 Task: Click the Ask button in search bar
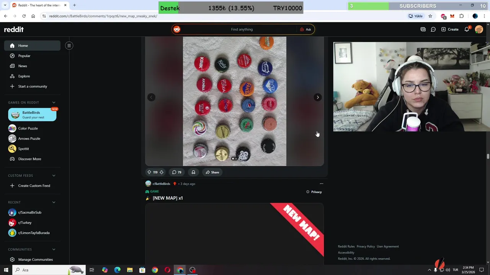pos(305,29)
